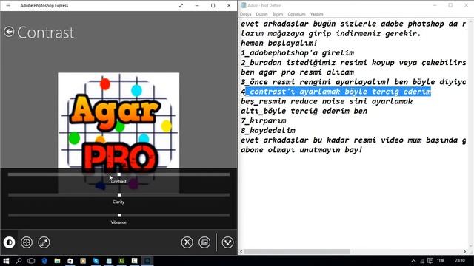474x266 pixels.
Task: Click Notepad scroll left arrow
Action: pyautogui.click(x=241, y=251)
